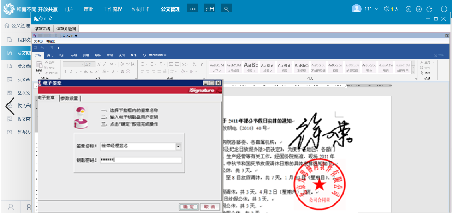Center the paragraph text
This screenshot has width=453, height=213.
pyautogui.click(x=149, y=72)
